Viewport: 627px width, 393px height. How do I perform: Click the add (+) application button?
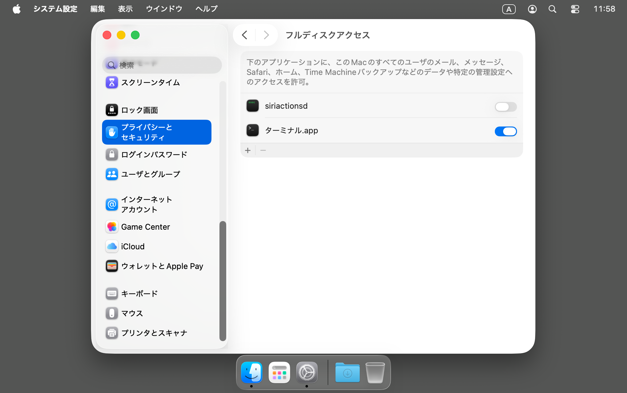click(x=248, y=150)
